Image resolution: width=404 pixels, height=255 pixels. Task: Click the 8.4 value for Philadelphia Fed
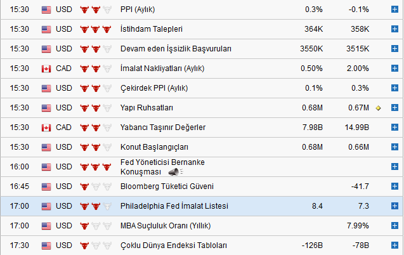tap(318, 206)
